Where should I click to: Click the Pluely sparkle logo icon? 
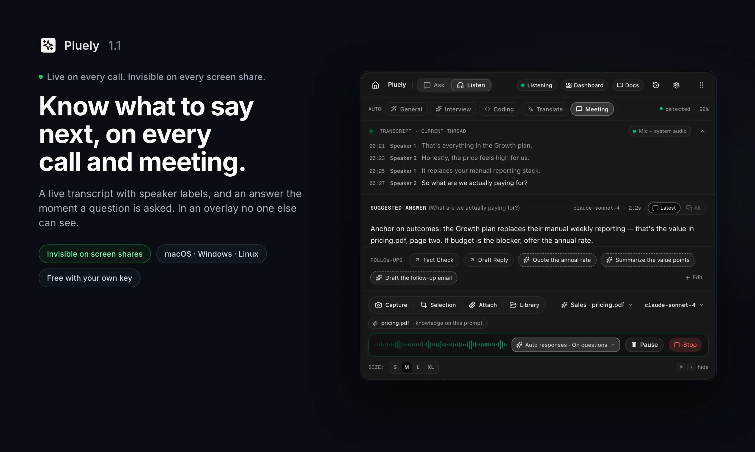pos(48,45)
